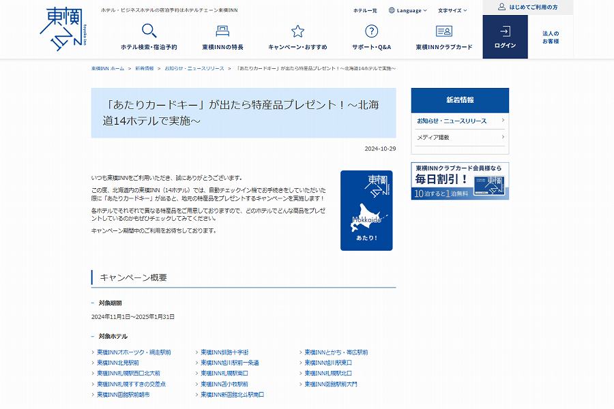This screenshot has width=614, height=409.
Task: Select 東横INNクラブカード menu label
Action: coord(444,47)
